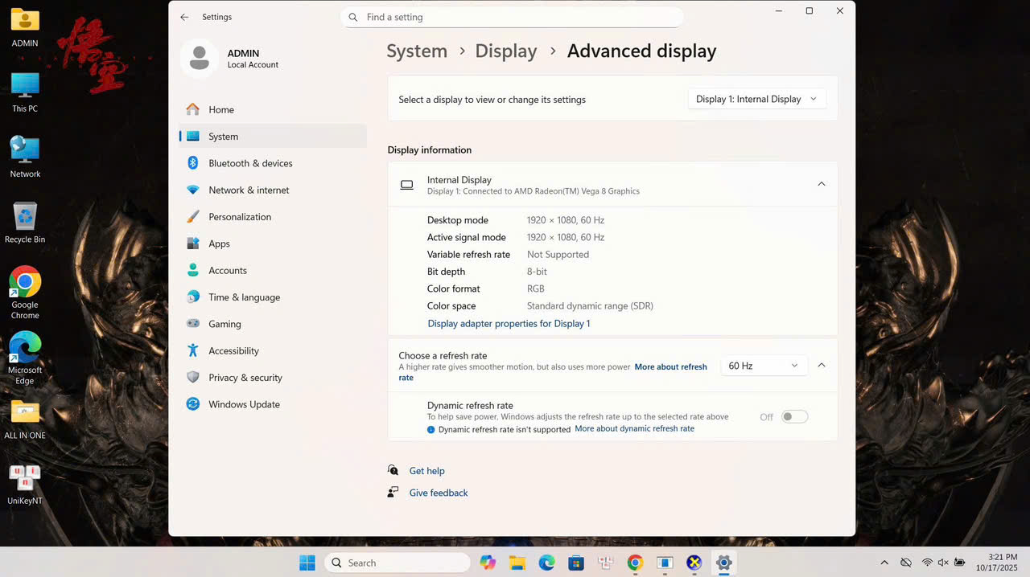
Task: Click the Get help link
Action: 426,471
